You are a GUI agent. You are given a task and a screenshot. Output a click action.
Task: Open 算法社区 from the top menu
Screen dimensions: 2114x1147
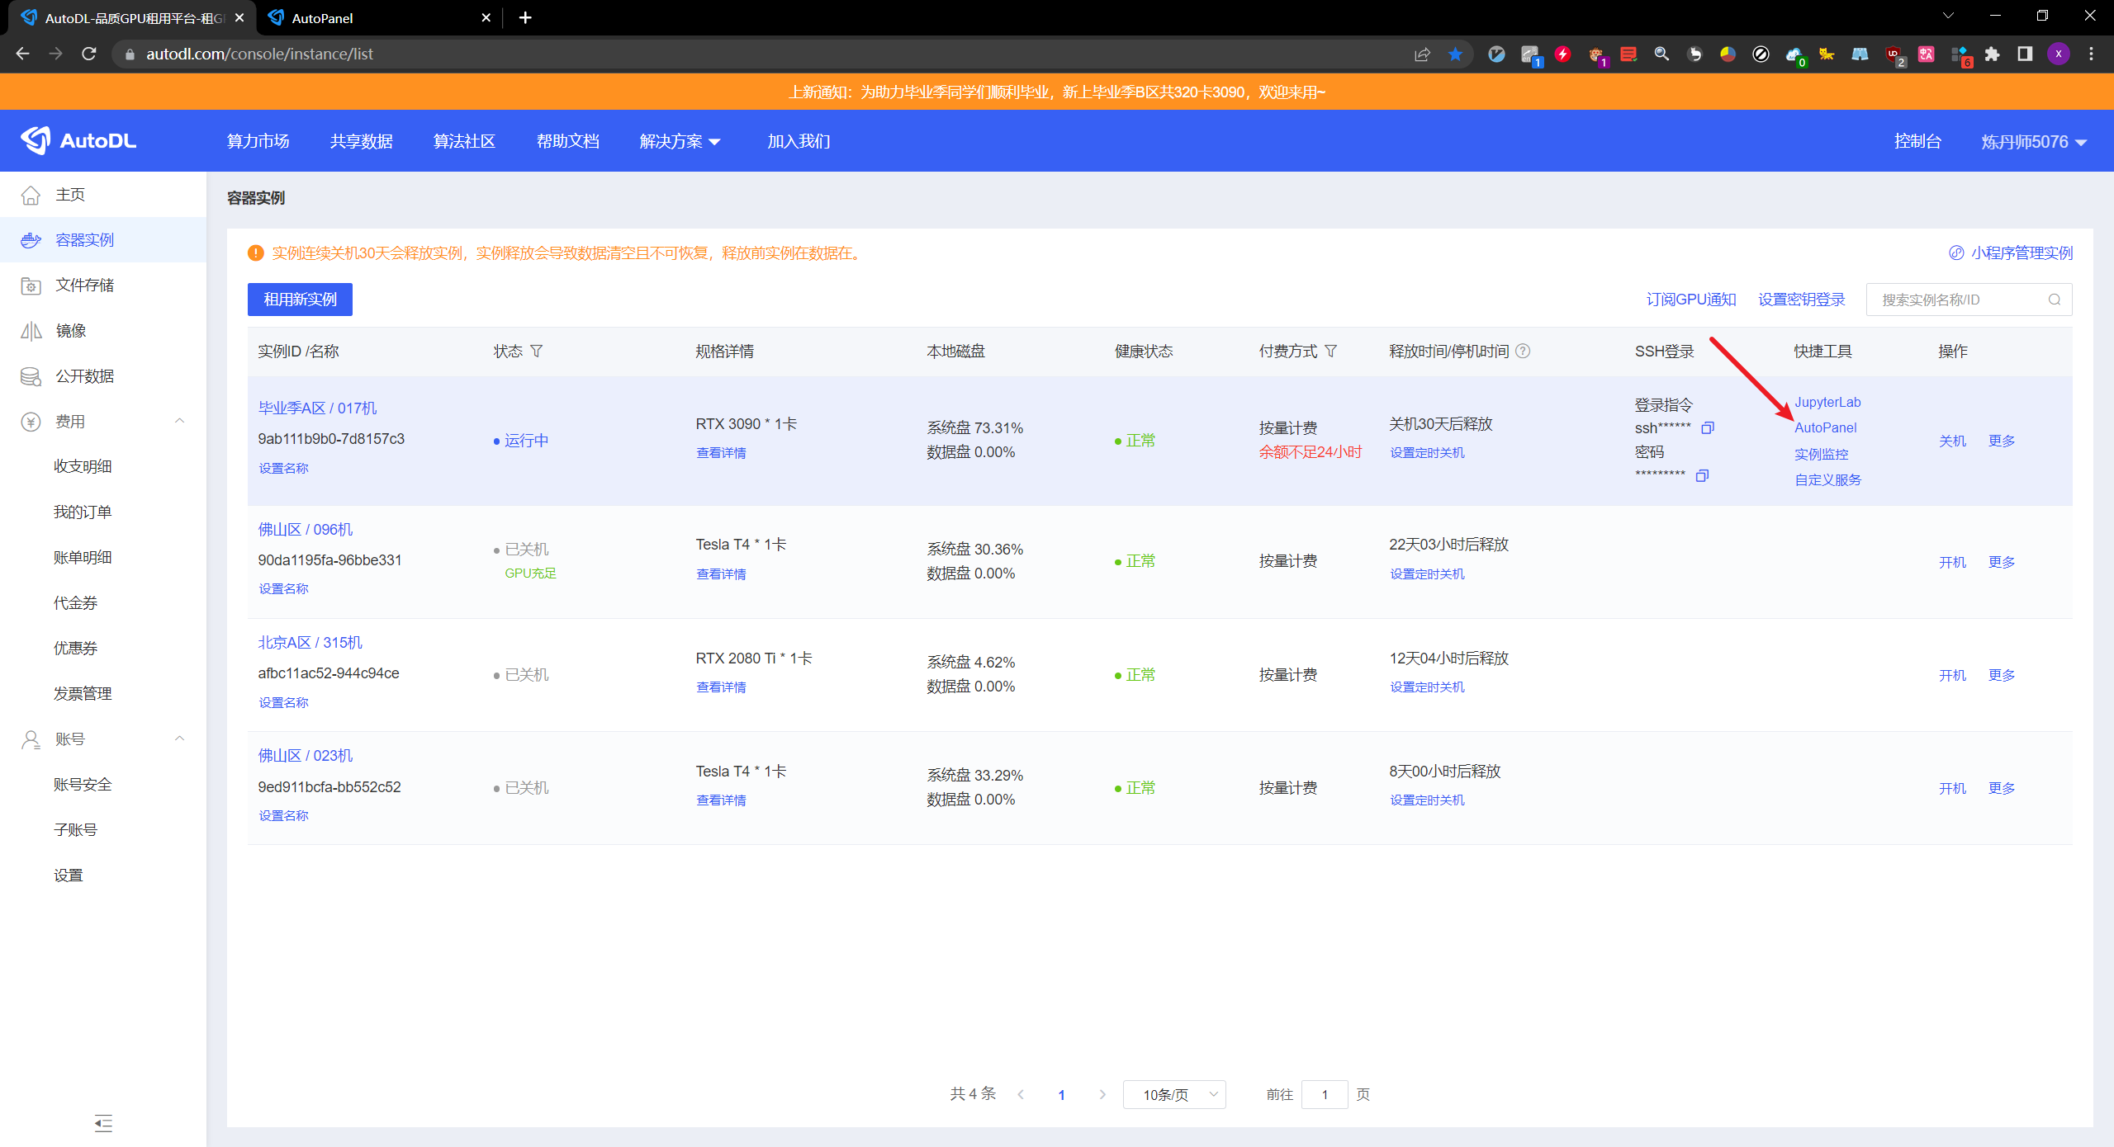click(464, 140)
